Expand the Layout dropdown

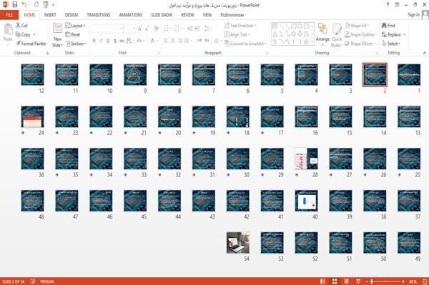point(75,26)
